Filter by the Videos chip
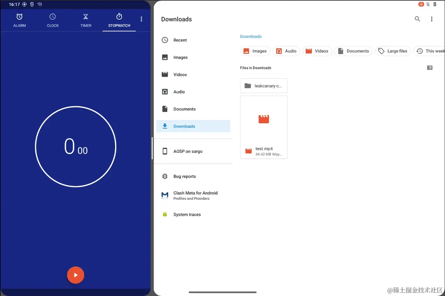 pyautogui.click(x=317, y=51)
